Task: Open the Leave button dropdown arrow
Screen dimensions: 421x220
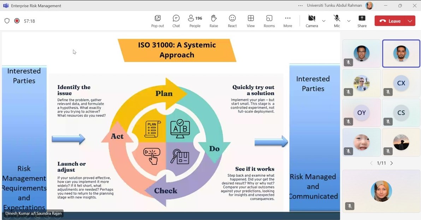Action: (410, 21)
